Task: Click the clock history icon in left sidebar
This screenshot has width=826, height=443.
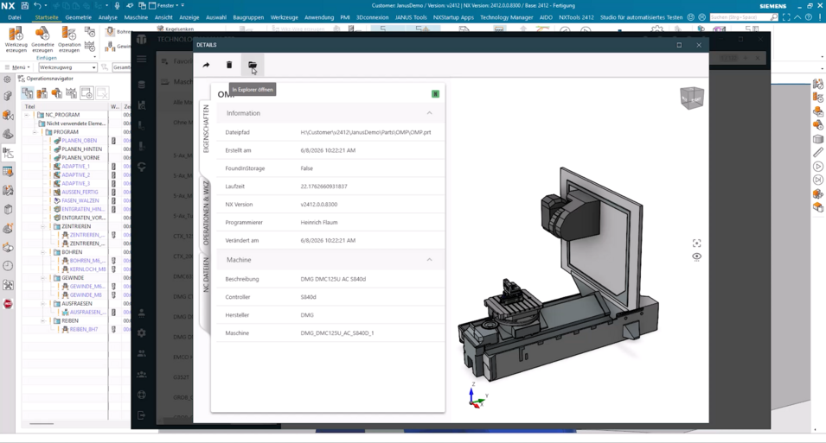Action: click(8, 266)
